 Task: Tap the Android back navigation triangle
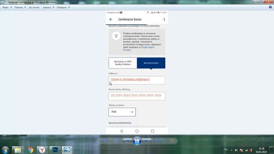click(x=122, y=131)
